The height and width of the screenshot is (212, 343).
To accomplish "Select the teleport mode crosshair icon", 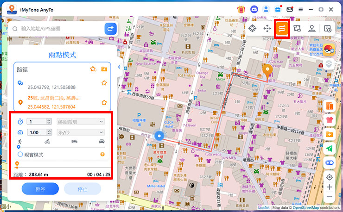I will 253,28.
